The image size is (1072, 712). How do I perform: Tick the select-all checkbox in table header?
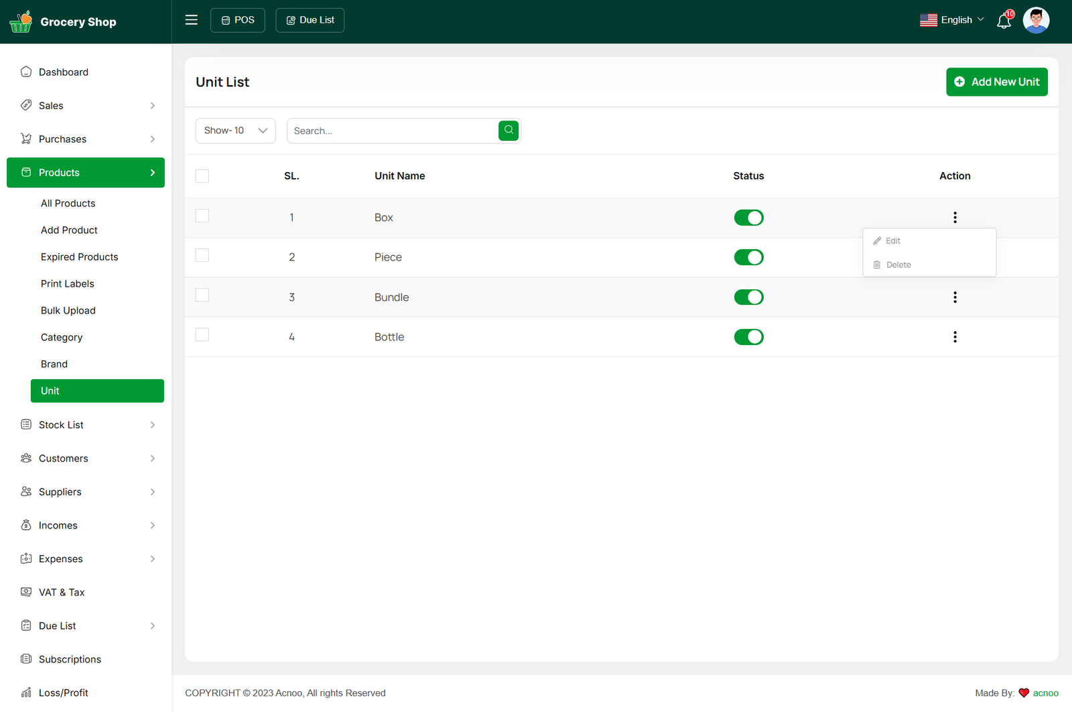(x=202, y=176)
